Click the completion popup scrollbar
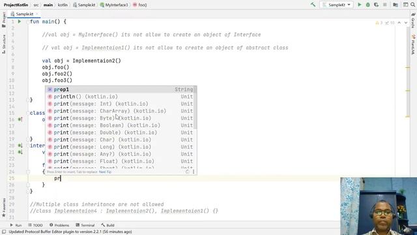The image size is (417, 235). [x=195, y=108]
